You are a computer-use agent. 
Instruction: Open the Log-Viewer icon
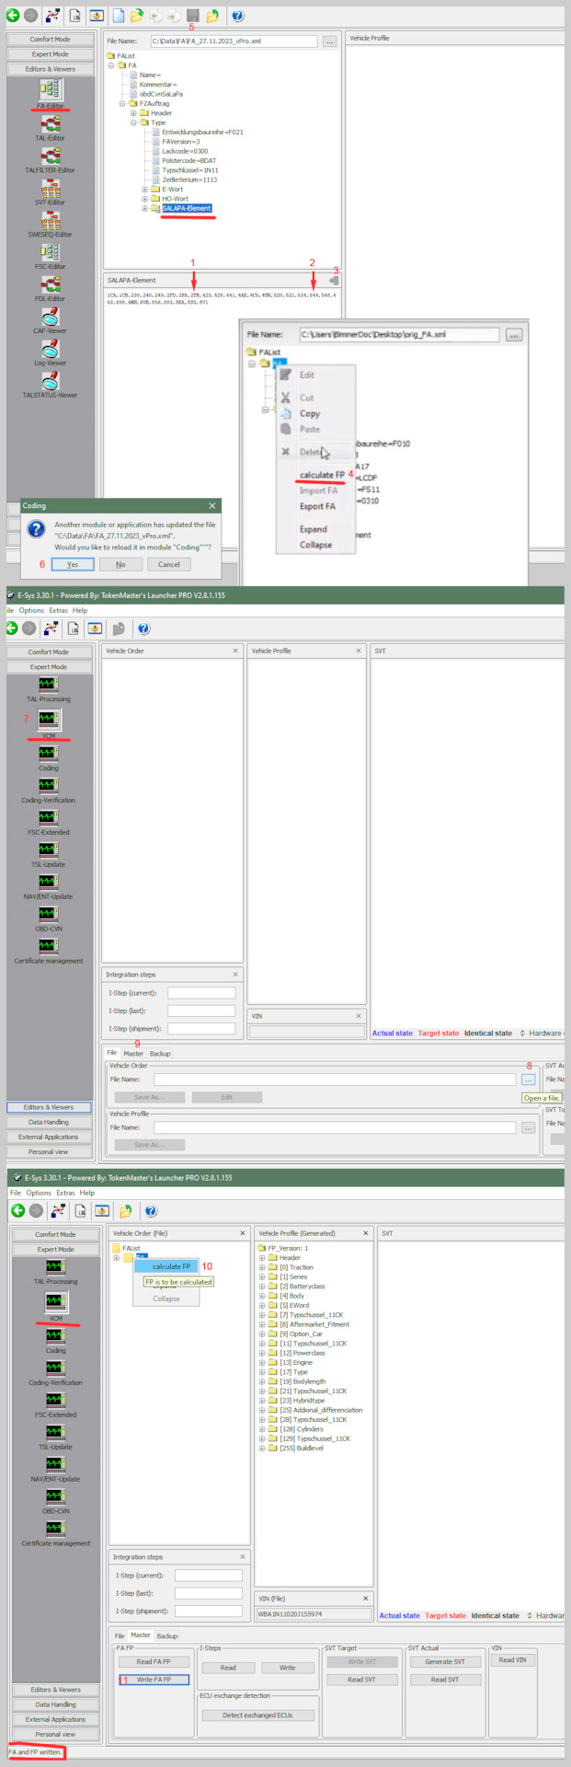click(50, 349)
